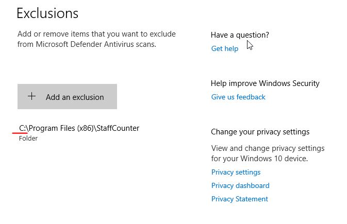This screenshot has width=347, height=224.
Task: Click the red underline mark beneath C:\
Action: tap(20, 133)
